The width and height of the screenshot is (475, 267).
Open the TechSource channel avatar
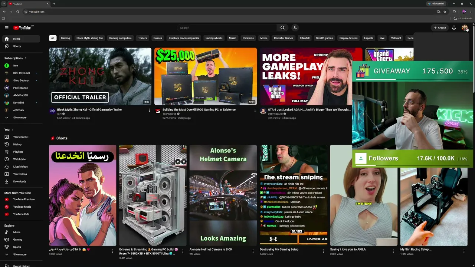[158, 111]
